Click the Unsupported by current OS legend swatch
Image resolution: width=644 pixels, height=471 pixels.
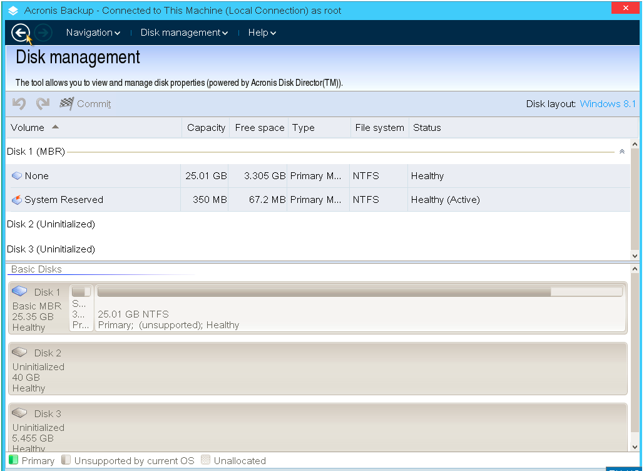[66, 460]
